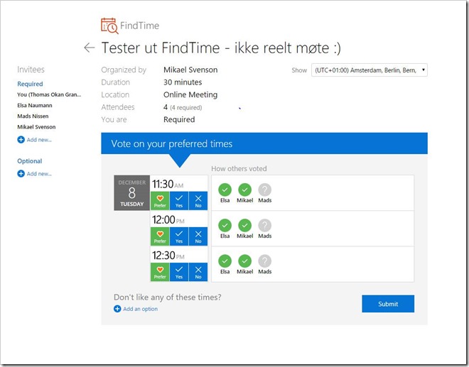Viewport: 469px width, 367px height.
Task: Mark 11:30 AM as preferred time
Action: (x=160, y=201)
